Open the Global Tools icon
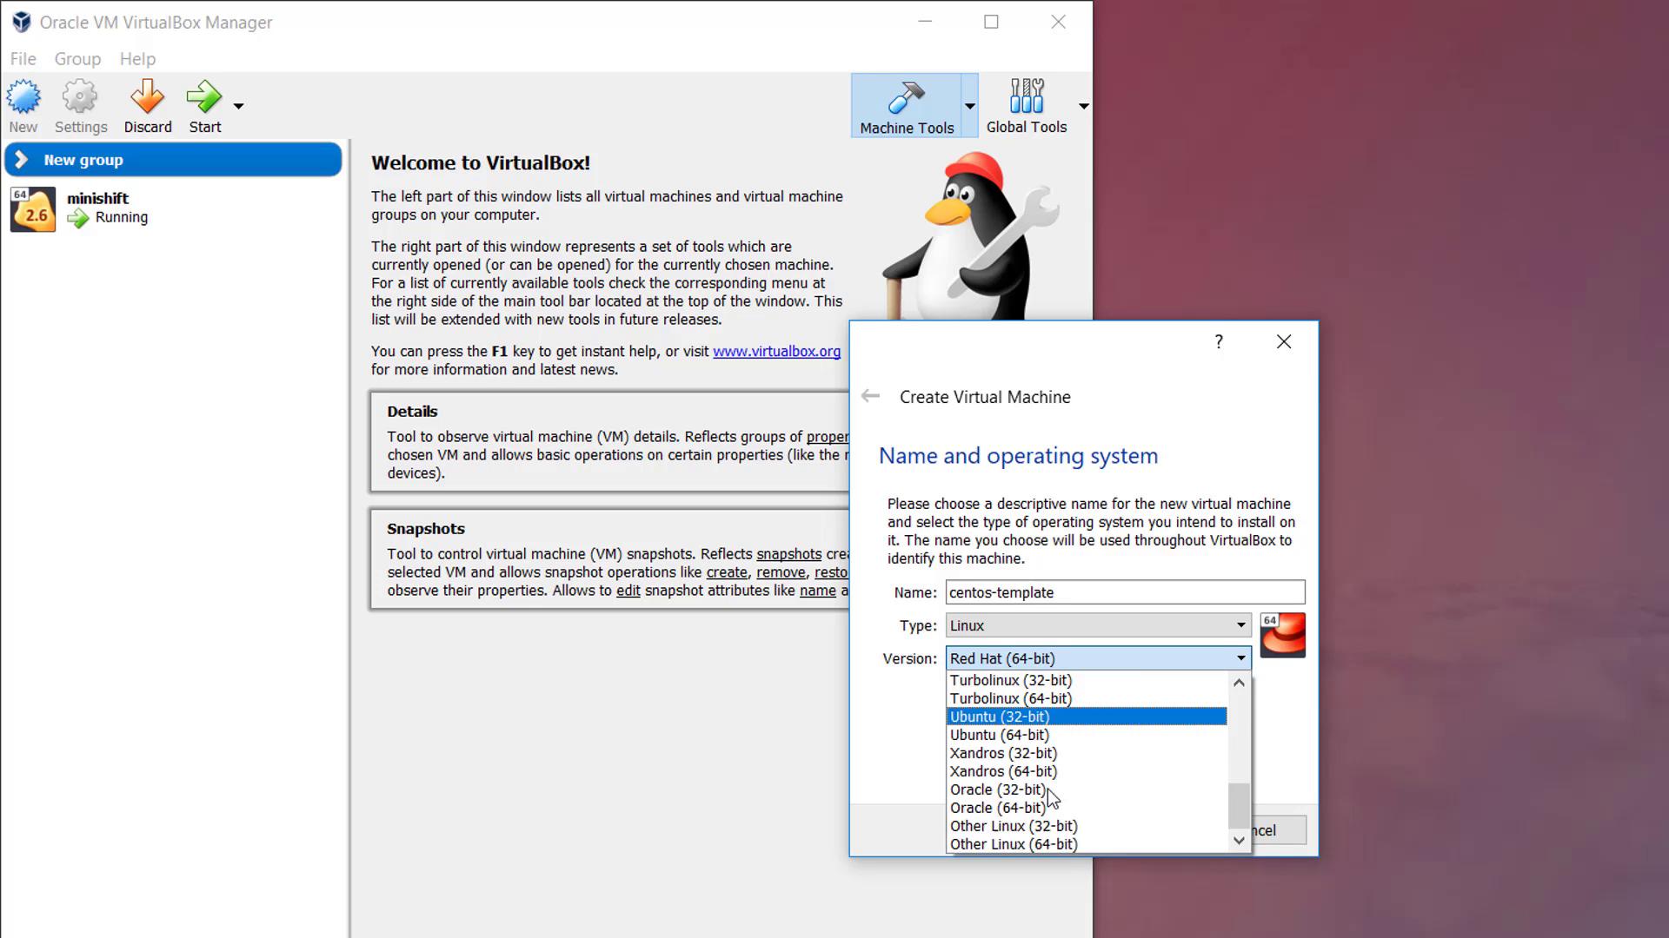Screen dimensions: 1669x938 (x=1026, y=97)
